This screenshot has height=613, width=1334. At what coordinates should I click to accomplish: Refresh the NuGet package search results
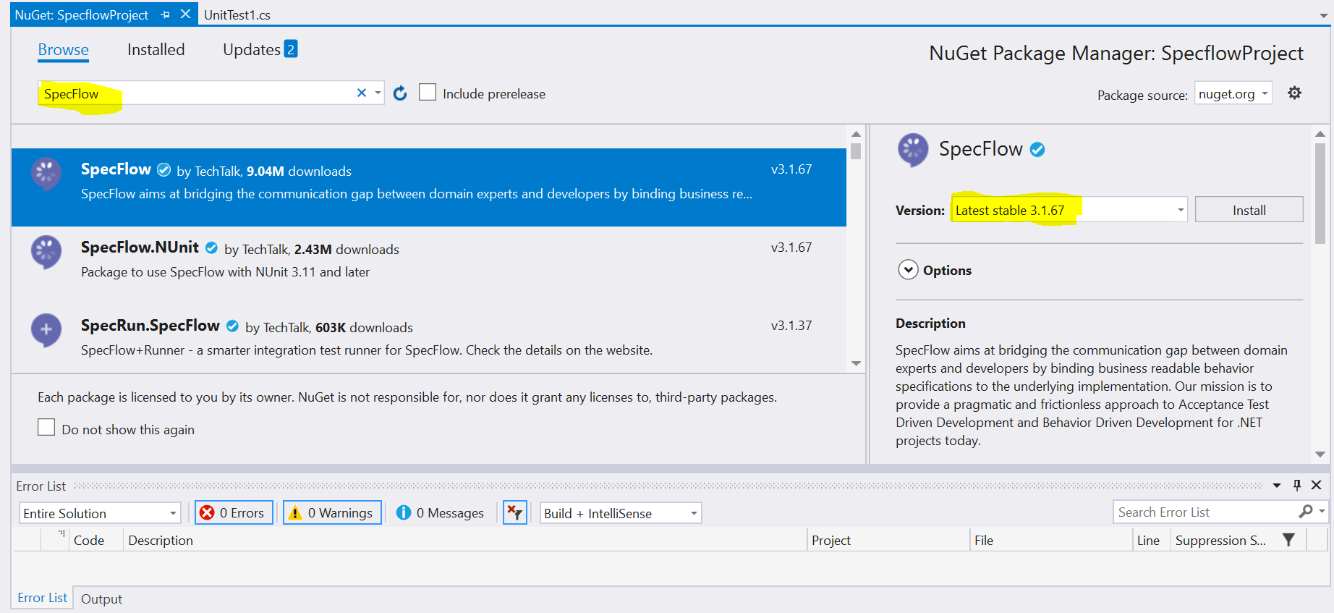tap(400, 93)
